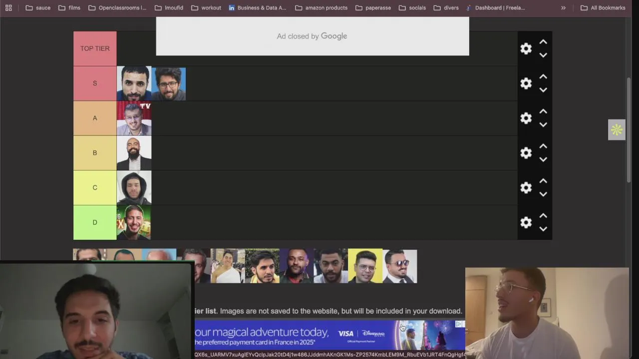This screenshot has width=639, height=359.
Task: Open settings gear for A row
Action: pyautogui.click(x=526, y=118)
